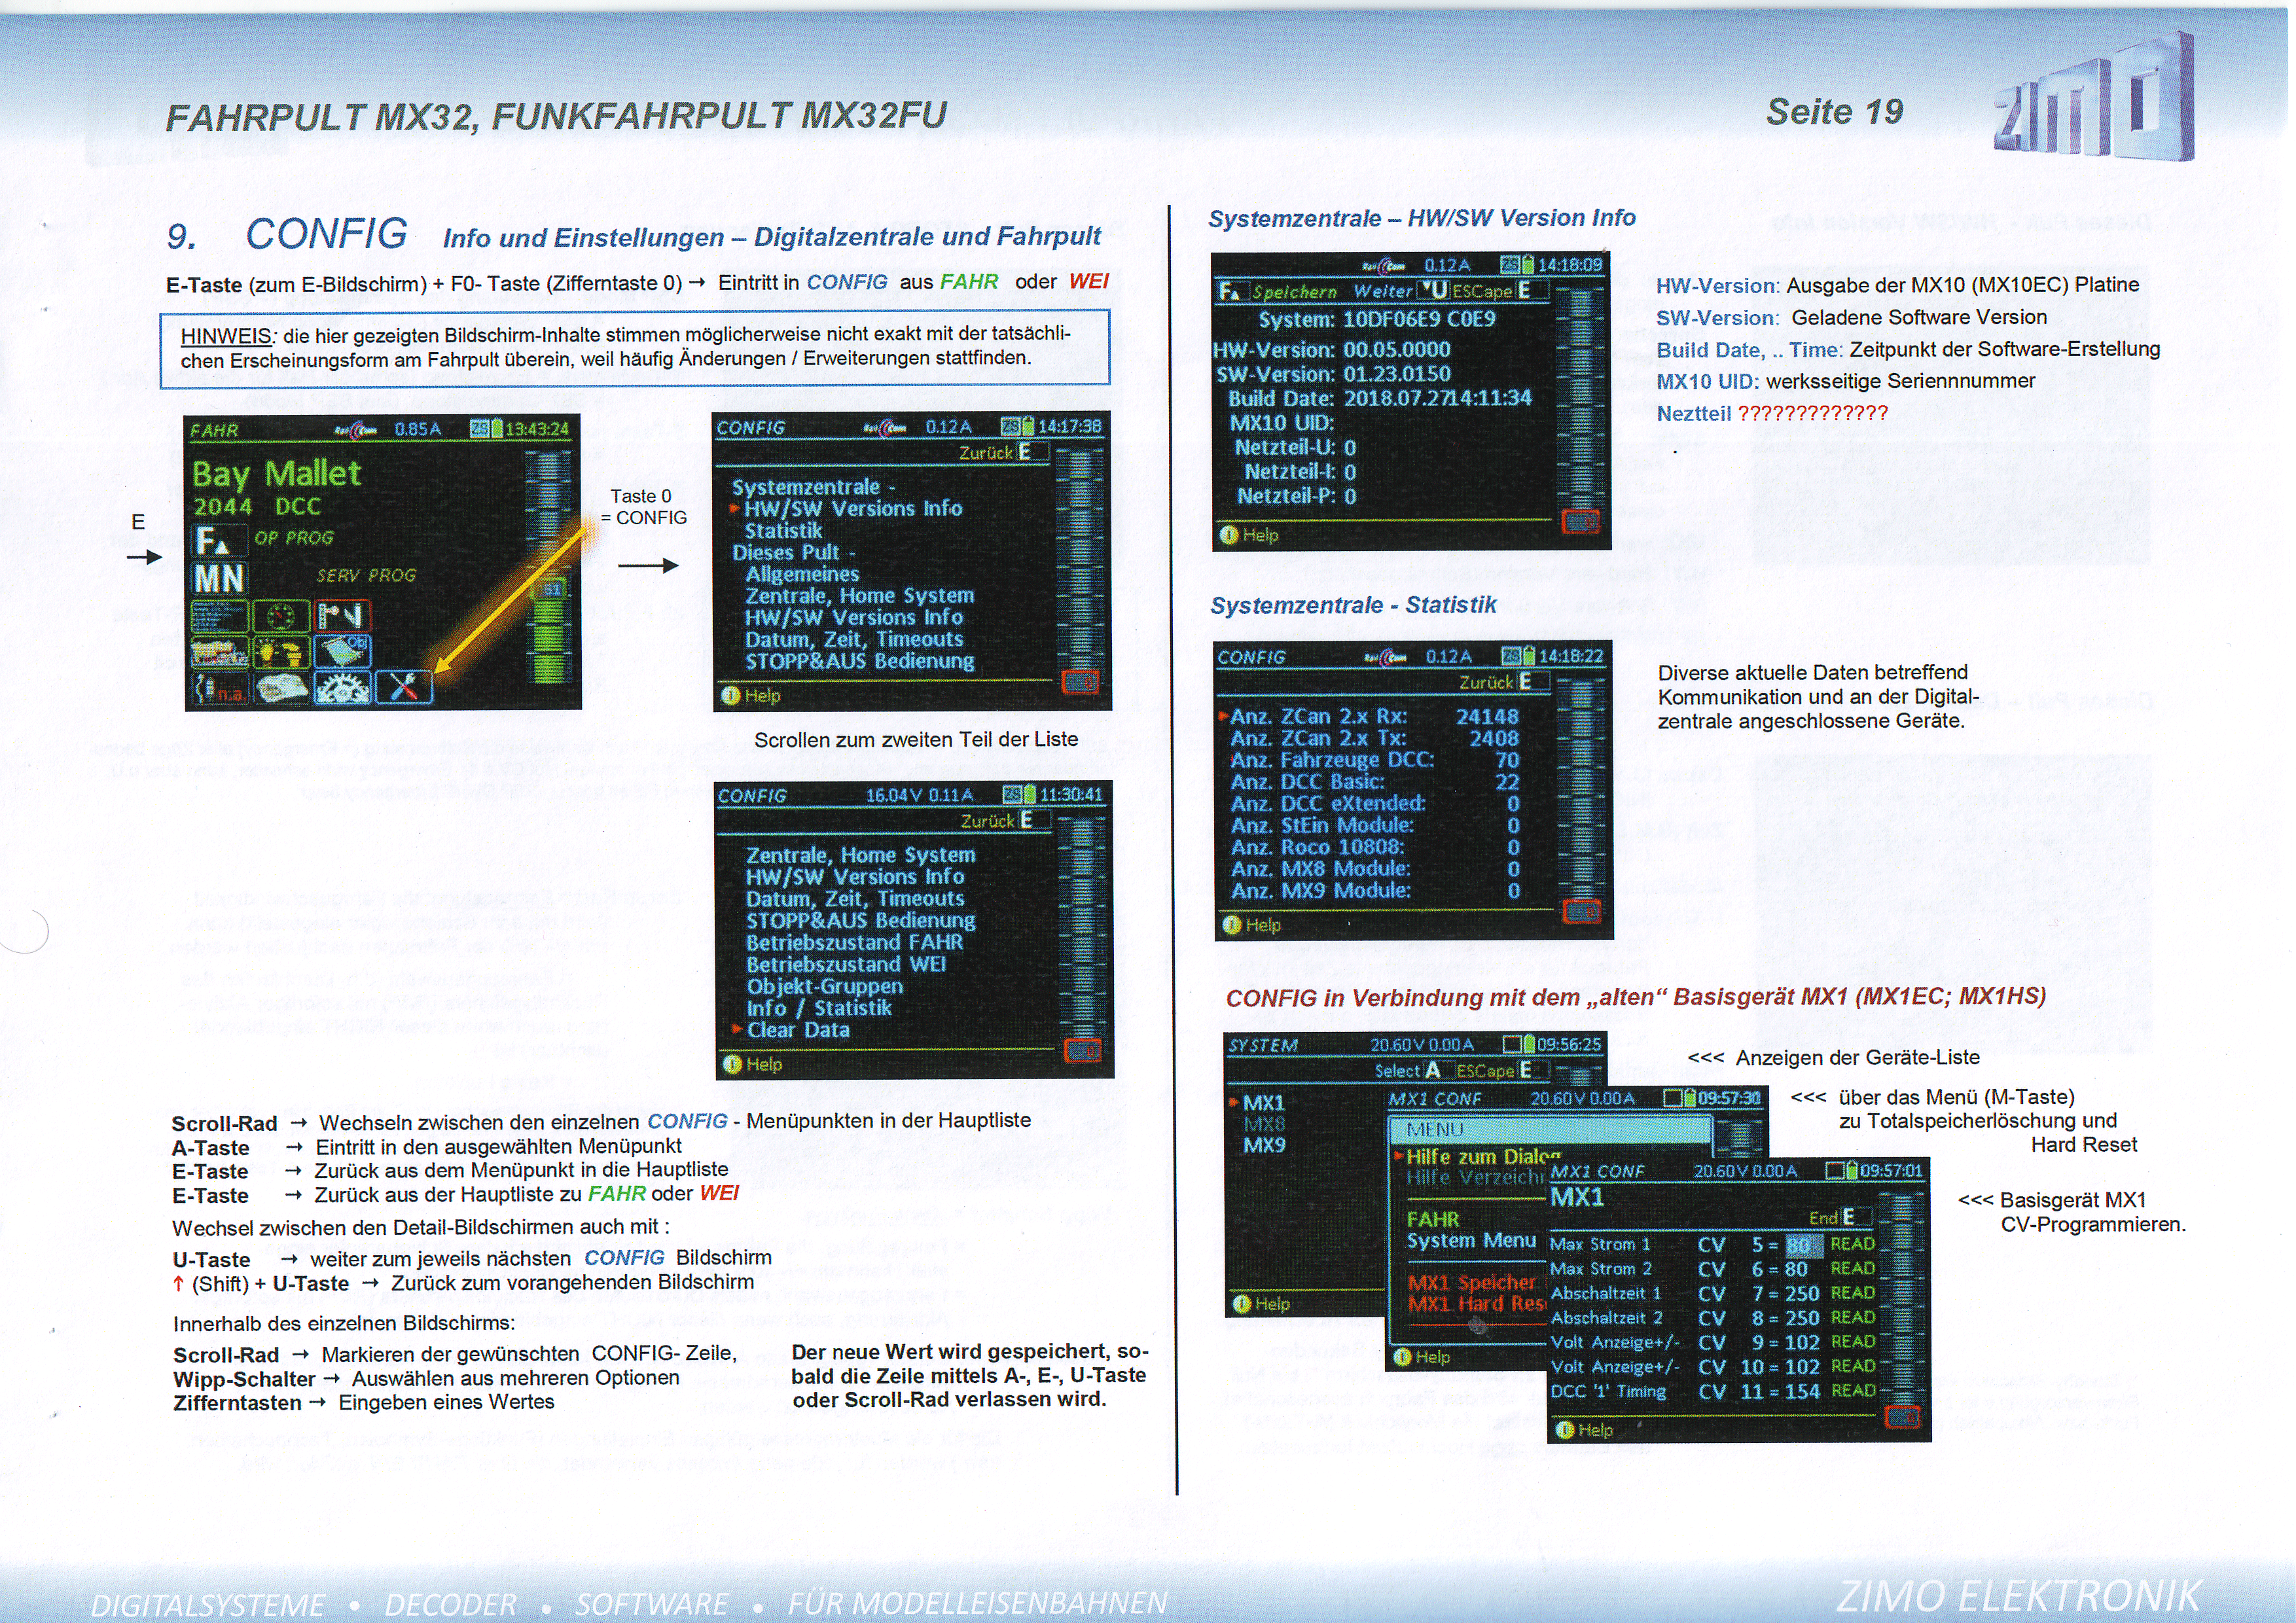The image size is (2296, 1623).
Task: Click Help info icon in 11:30:41 CONFIG screen
Action: [733, 1064]
